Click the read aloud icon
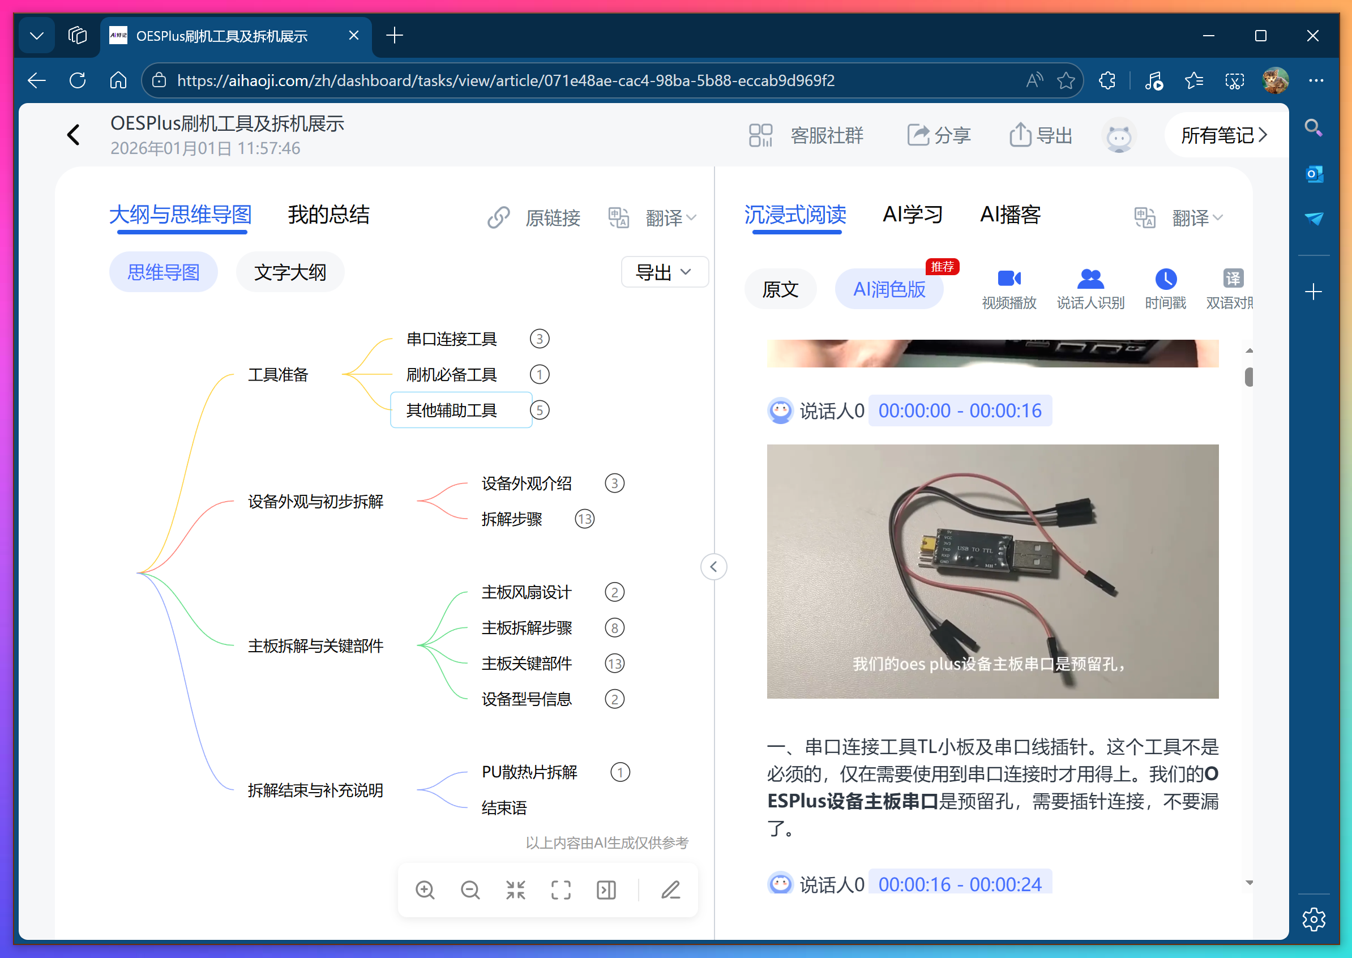This screenshot has height=958, width=1352. coord(1034,80)
